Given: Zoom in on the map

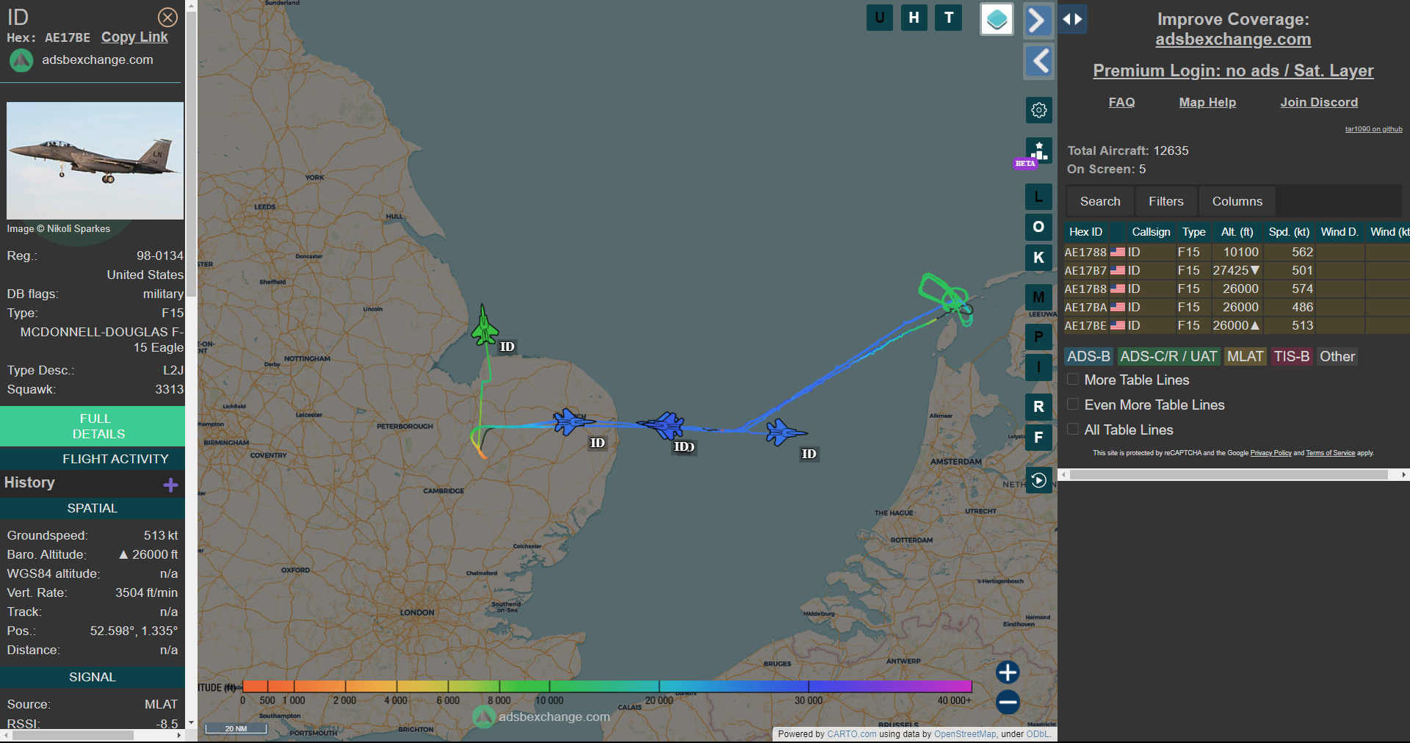Looking at the screenshot, I should click(x=1008, y=672).
